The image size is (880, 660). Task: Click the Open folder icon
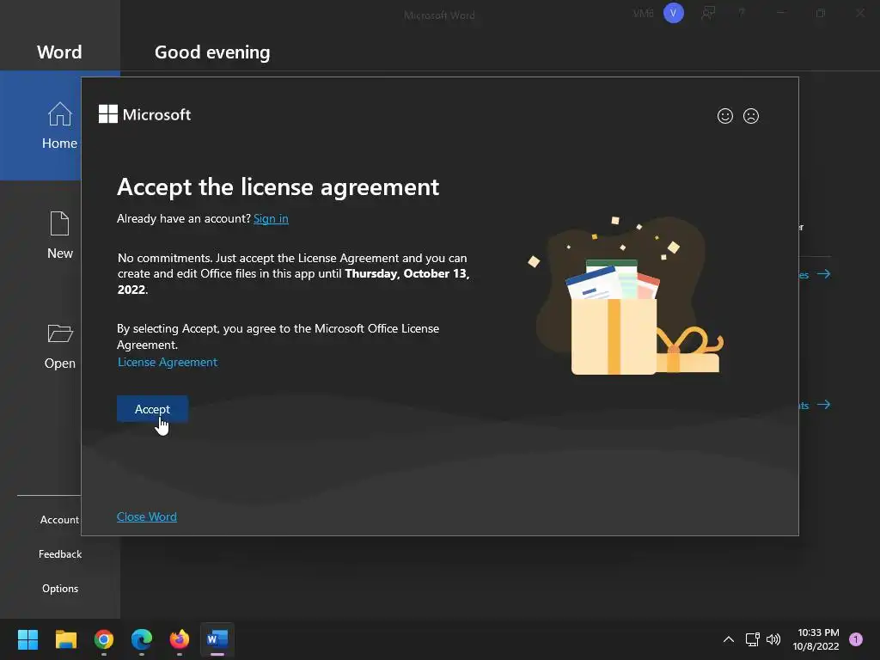pyautogui.click(x=60, y=333)
